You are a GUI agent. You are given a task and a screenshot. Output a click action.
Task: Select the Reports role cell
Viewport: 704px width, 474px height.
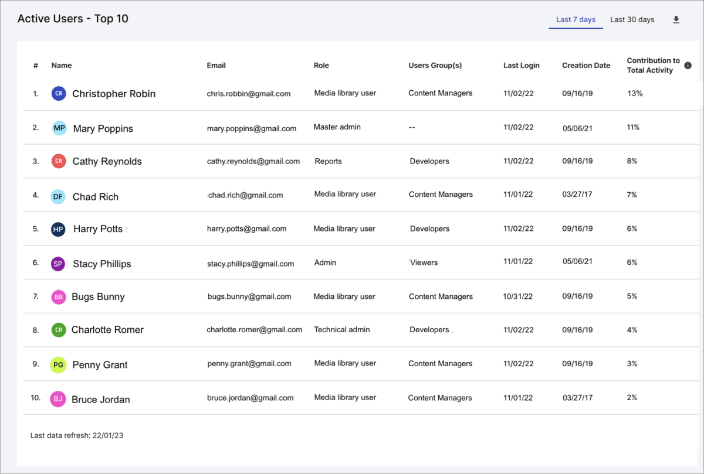[x=328, y=161]
